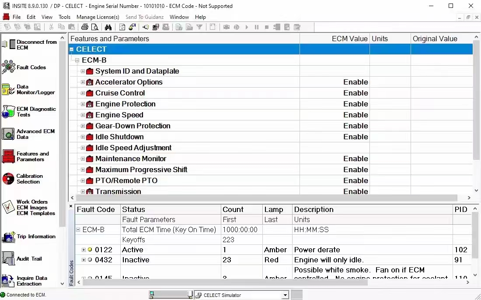
Task: Click the binoculars Find toolbar icon
Action: tap(108, 27)
